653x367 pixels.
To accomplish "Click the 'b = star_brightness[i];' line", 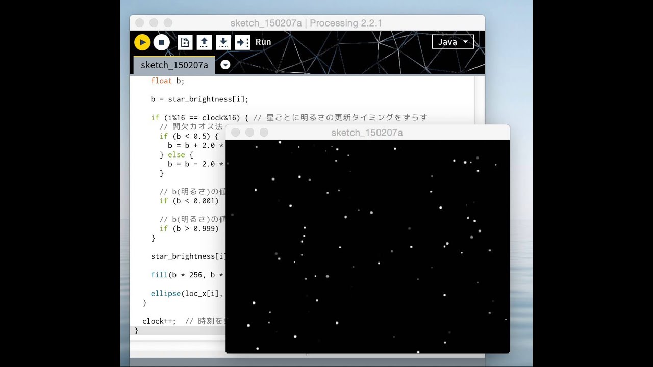I will [199, 99].
